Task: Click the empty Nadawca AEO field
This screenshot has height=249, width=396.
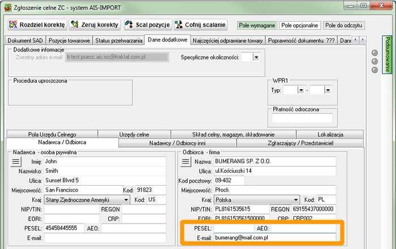Action: [x=134, y=228]
